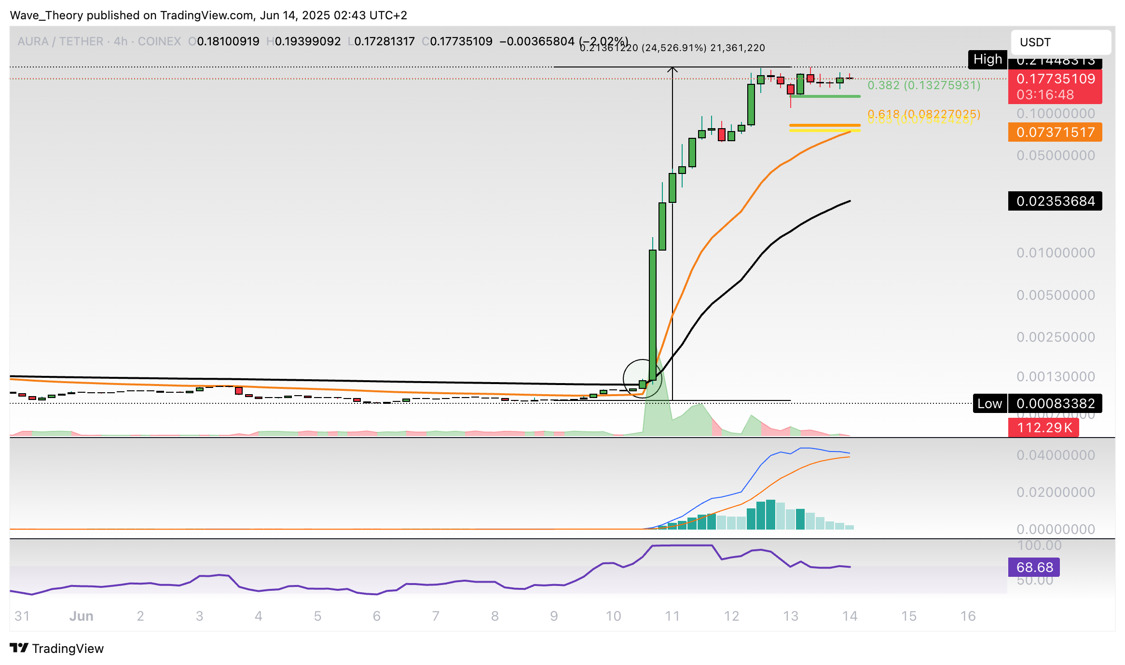Click the TradingView logo icon at bottom left
1125x665 pixels.
[x=19, y=648]
